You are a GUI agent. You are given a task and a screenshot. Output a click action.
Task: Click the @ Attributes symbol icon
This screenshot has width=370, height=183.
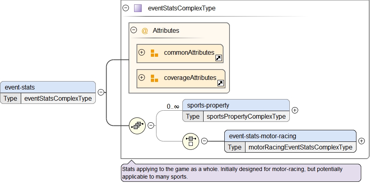tap(145, 30)
